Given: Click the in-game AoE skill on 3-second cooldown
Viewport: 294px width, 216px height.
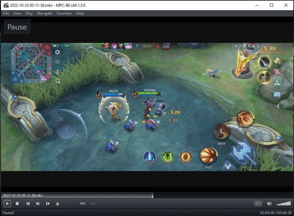Looking at the screenshot, I should pyautogui.click(x=245, y=119).
